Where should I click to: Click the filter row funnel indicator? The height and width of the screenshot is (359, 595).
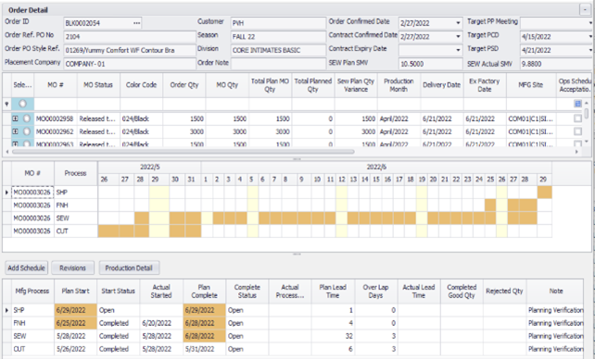point(6,104)
